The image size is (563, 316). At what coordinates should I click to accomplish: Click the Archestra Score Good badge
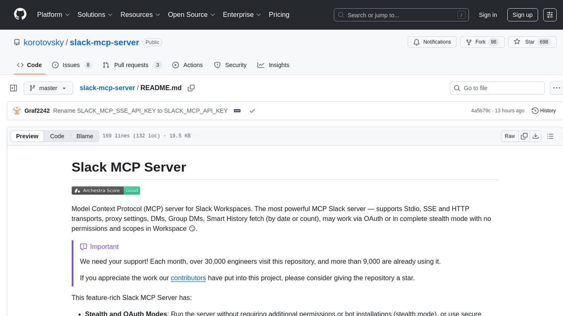(x=106, y=190)
